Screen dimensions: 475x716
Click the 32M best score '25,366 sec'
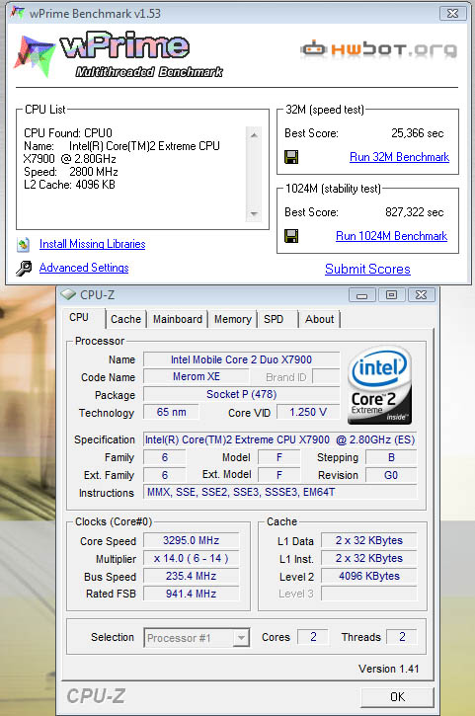tap(418, 133)
